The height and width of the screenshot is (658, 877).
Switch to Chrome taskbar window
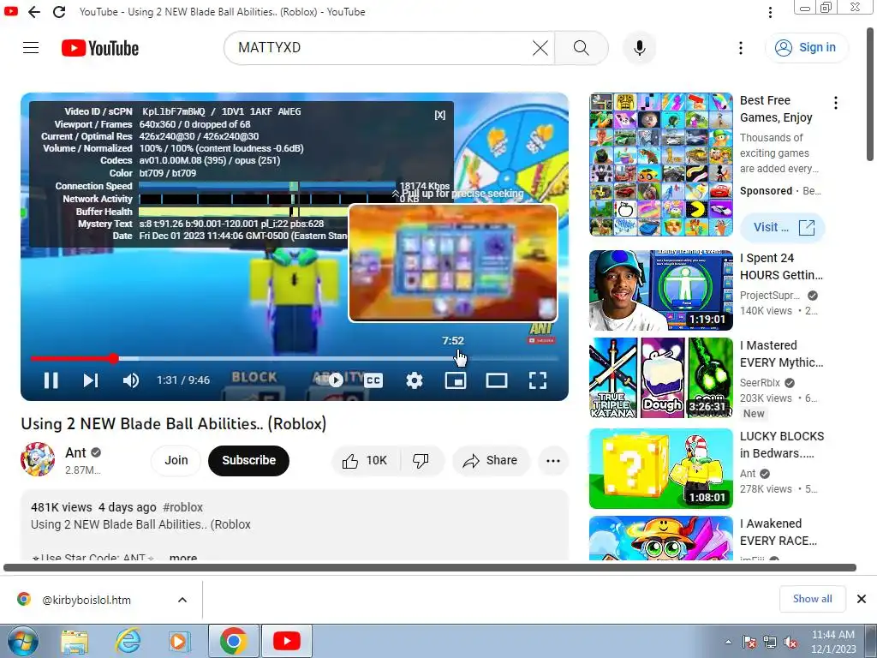pos(233,641)
